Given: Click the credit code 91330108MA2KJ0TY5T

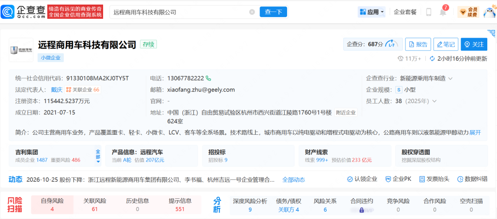Looking at the screenshot, I should tap(98, 78).
